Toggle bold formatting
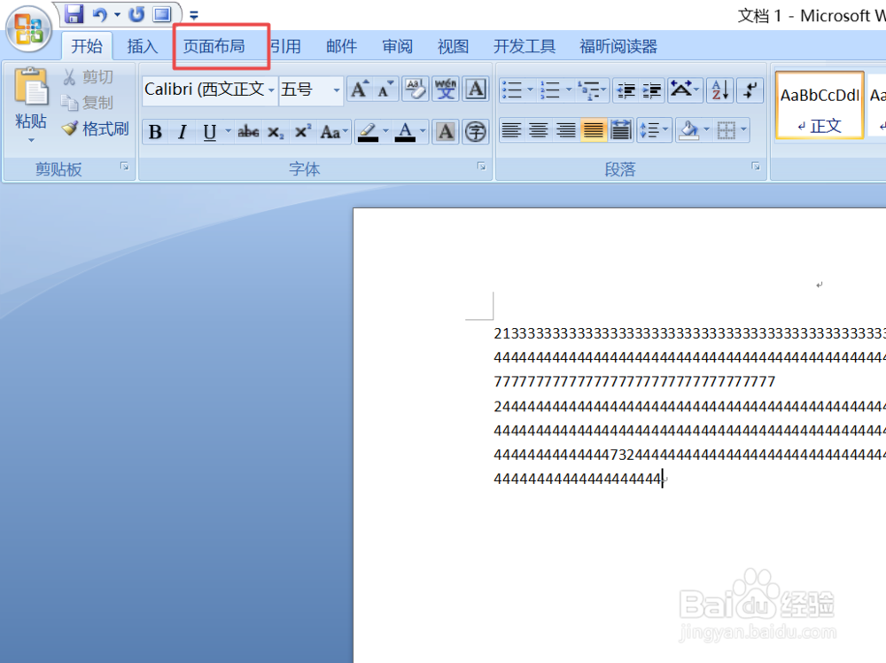Viewport: 886px width, 663px height. pyautogui.click(x=155, y=132)
